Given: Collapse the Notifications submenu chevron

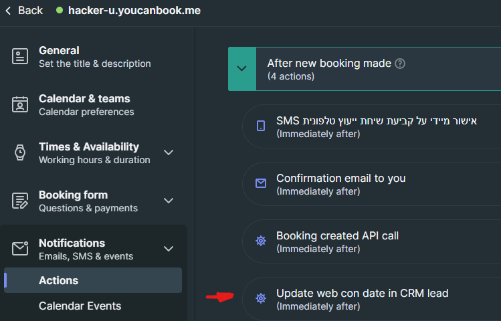Looking at the screenshot, I should [x=169, y=249].
